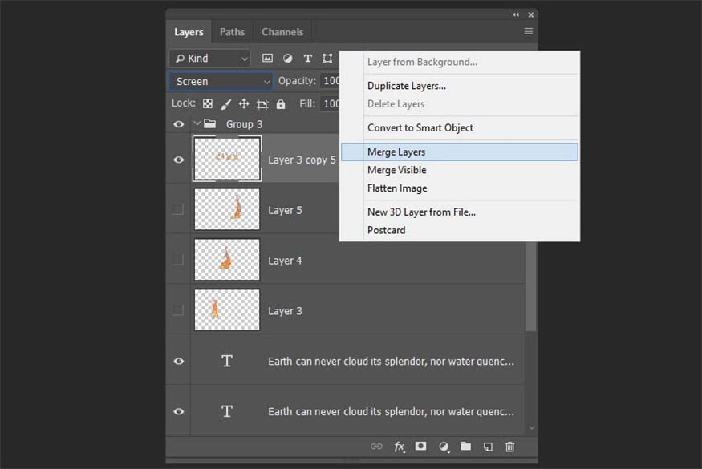702x469 pixels.
Task: Lock transparent pixels for the layer
Action: pos(208,104)
